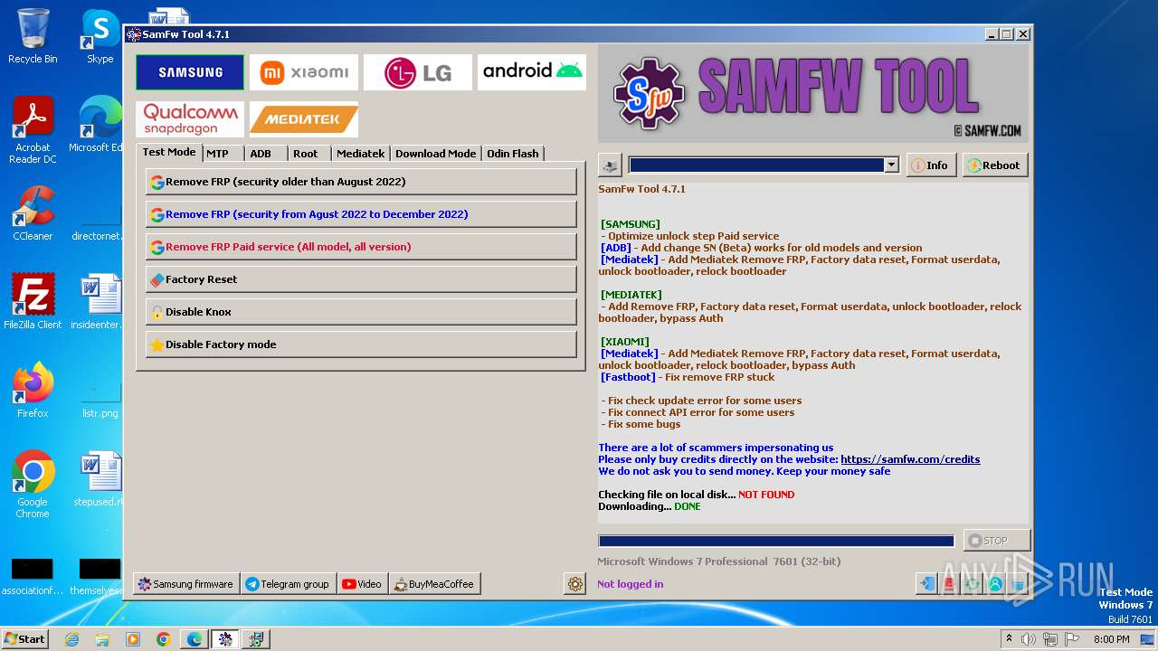The image size is (1158, 651).
Task: Open the Recycle Bin desktop icon
Action: coord(33,36)
